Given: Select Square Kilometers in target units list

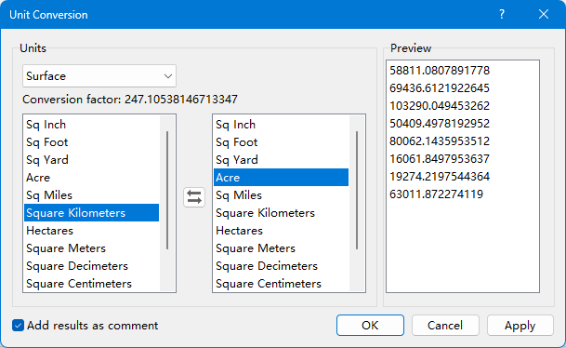Looking at the screenshot, I should point(282,213).
